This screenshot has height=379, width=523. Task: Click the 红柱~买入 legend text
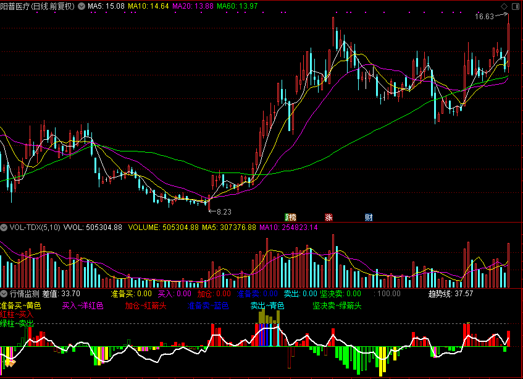tap(17, 315)
